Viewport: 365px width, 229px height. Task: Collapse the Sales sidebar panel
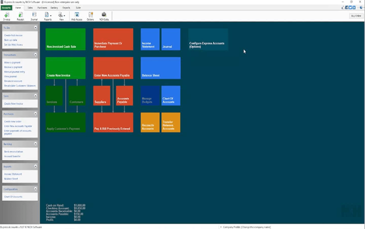pyautogui.click(x=35, y=96)
